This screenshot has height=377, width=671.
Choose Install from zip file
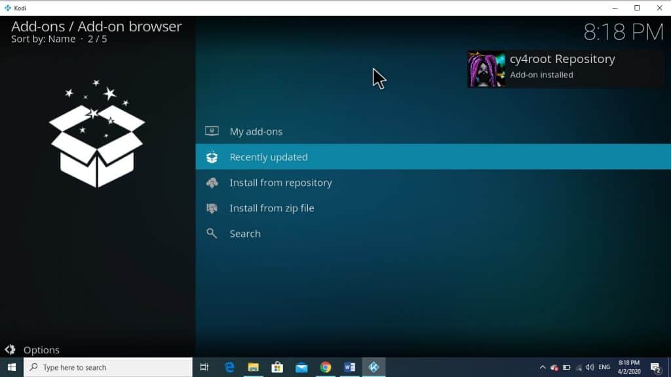433,208
